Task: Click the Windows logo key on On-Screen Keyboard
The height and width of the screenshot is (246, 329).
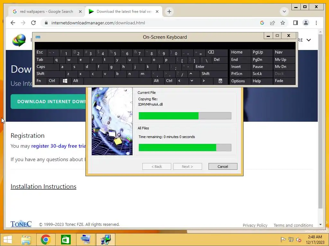Action: coord(65,81)
